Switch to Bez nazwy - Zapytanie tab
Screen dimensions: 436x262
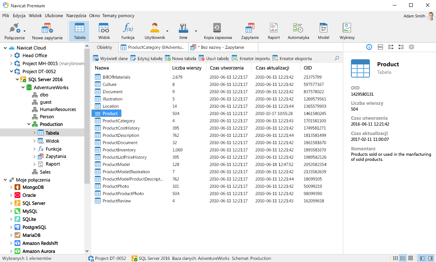coord(223,47)
